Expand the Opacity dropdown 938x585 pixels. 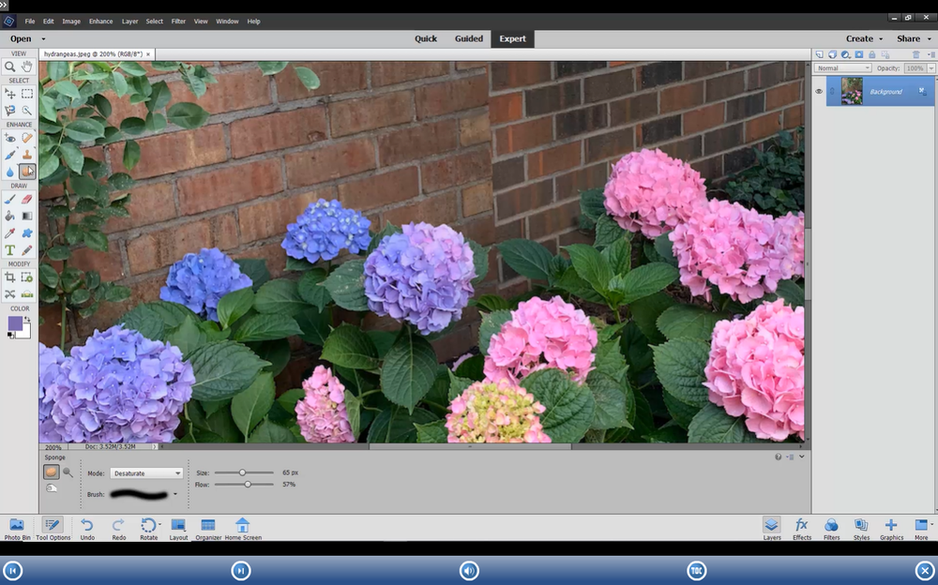coord(931,67)
